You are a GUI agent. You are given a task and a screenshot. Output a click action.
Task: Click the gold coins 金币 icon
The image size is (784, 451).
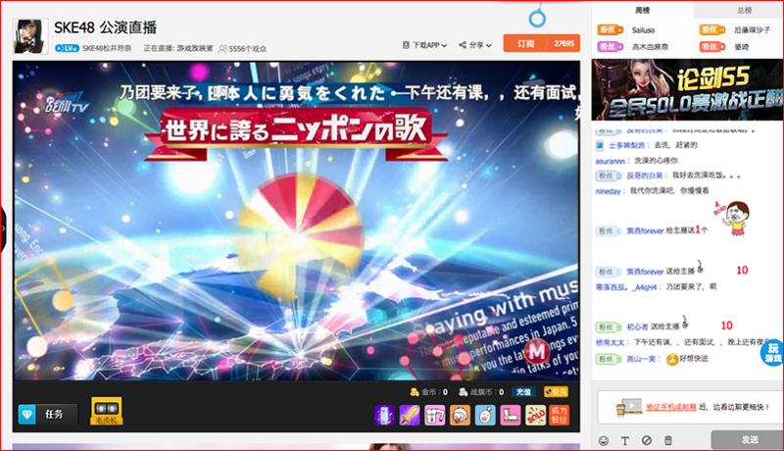(414, 392)
